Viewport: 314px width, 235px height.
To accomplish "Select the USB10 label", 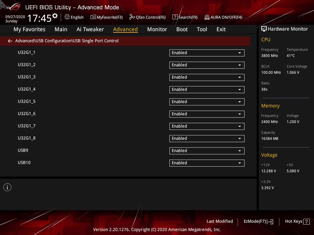I will (x=24, y=163).
